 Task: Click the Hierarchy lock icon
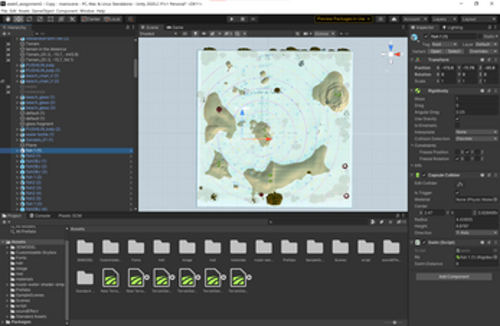pyautogui.click(x=128, y=27)
